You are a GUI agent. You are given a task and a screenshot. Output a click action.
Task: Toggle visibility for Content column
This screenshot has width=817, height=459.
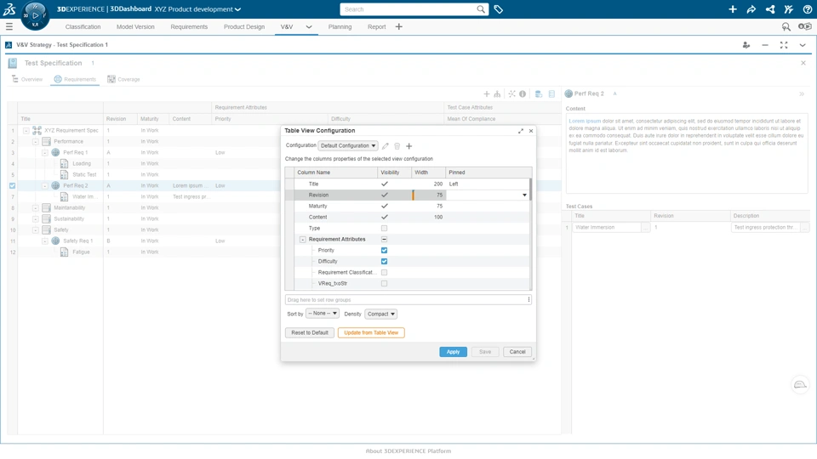(x=385, y=217)
